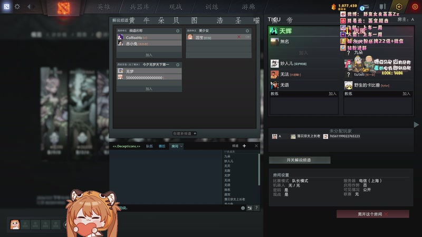Join as Dire coach via 加入
This screenshot has width=422, height=237.
(406, 94)
